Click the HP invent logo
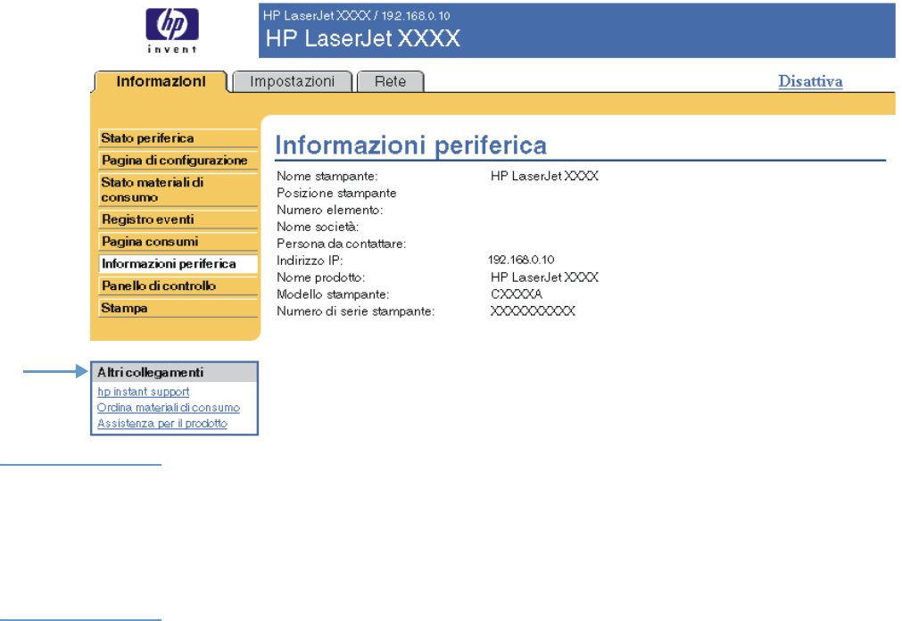Screen dimensions: 902x621 pyautogui.click(x=172, y=30)
